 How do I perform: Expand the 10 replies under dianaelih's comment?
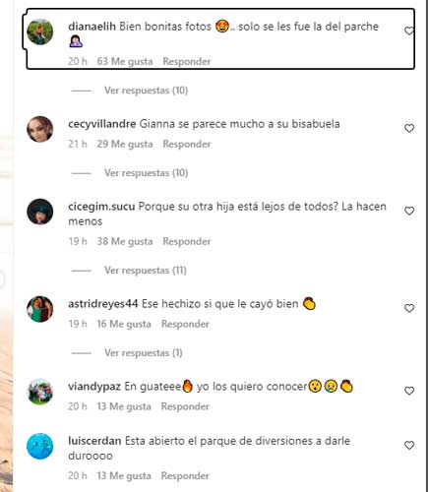[146, 91]
